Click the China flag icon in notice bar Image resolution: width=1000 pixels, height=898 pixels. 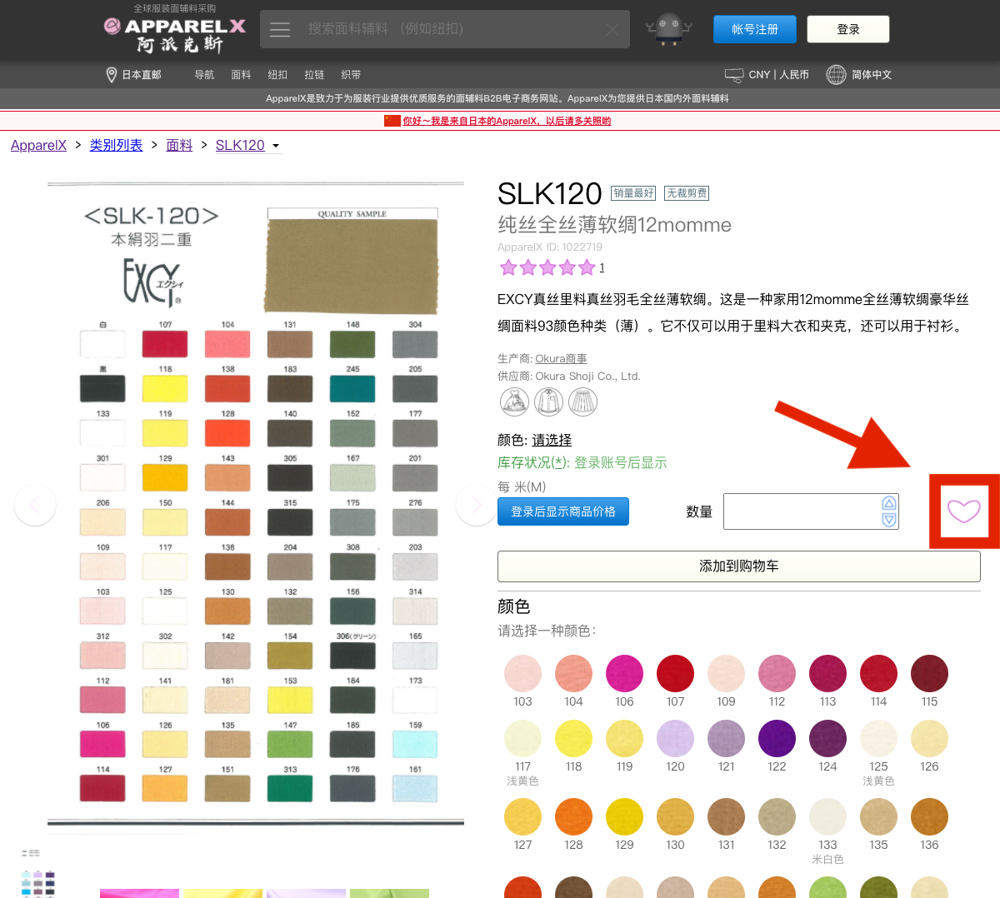(392, 121)
